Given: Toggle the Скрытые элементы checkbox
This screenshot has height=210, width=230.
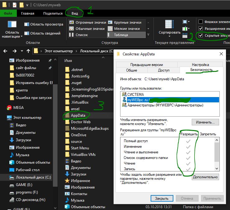Looking at the screenshot, I should click(x=200, y=35).
